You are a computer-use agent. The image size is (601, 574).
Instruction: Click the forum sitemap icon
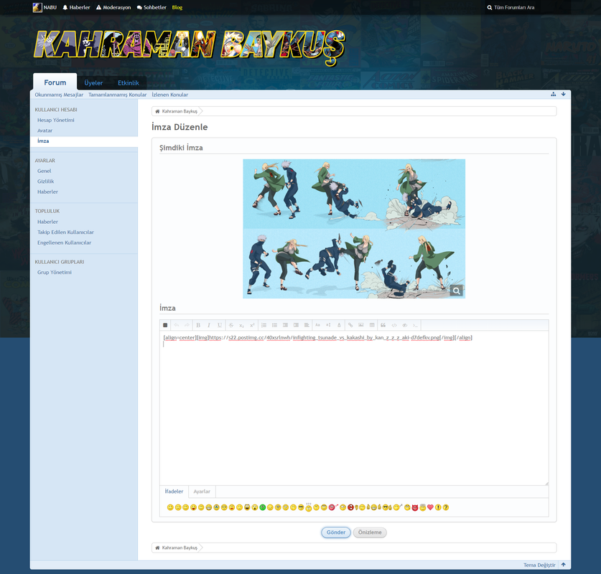(x=553, y=94)
